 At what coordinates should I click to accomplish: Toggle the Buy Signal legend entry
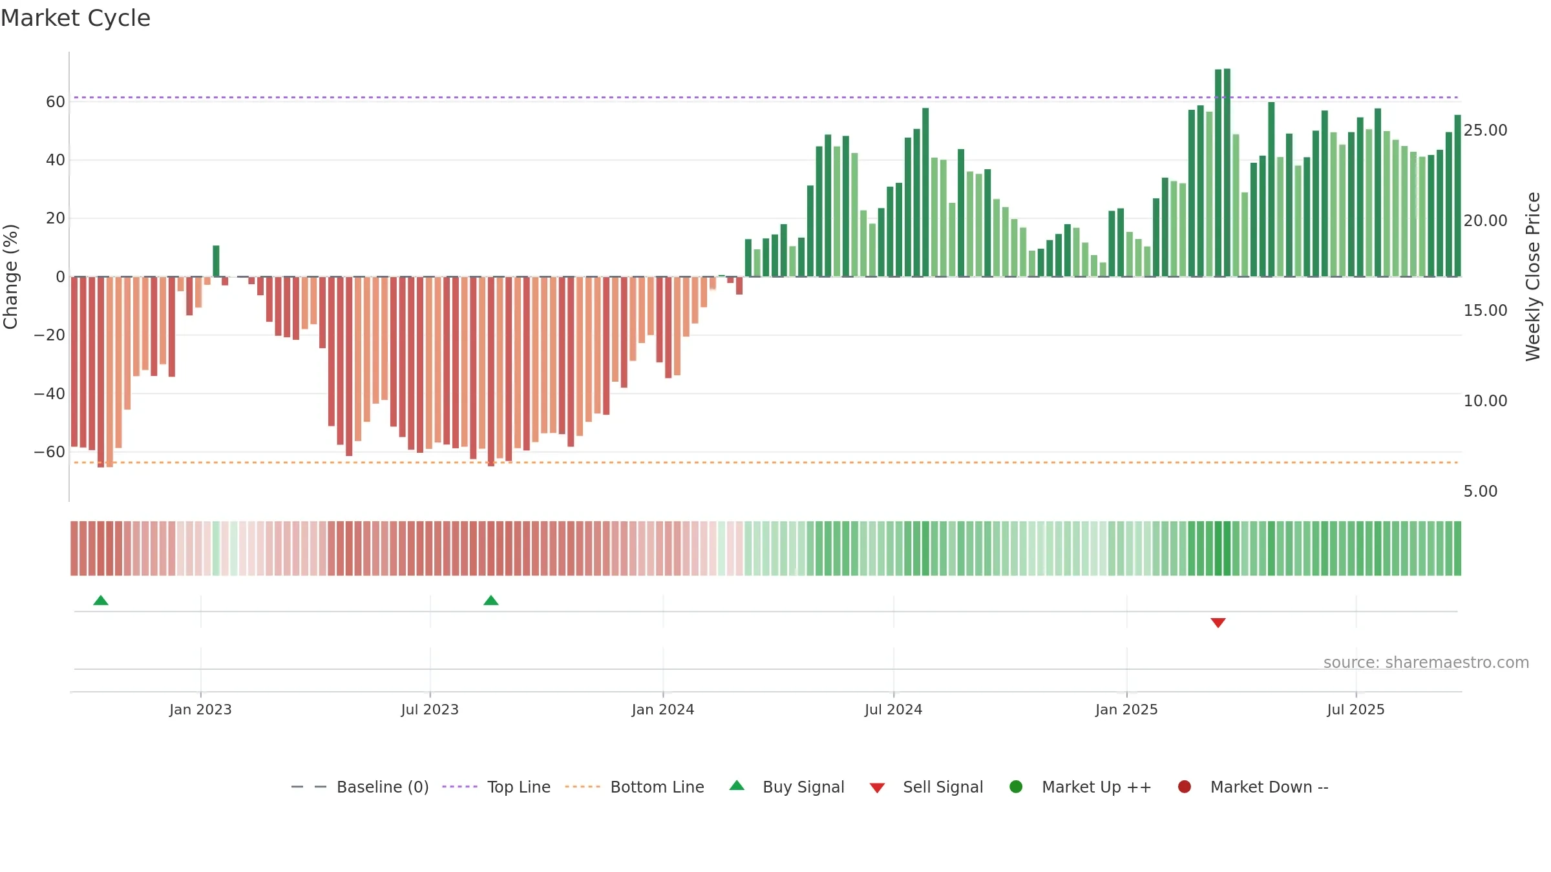point(786,787)
